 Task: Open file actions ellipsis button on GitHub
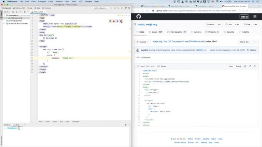tap(255, 42)
